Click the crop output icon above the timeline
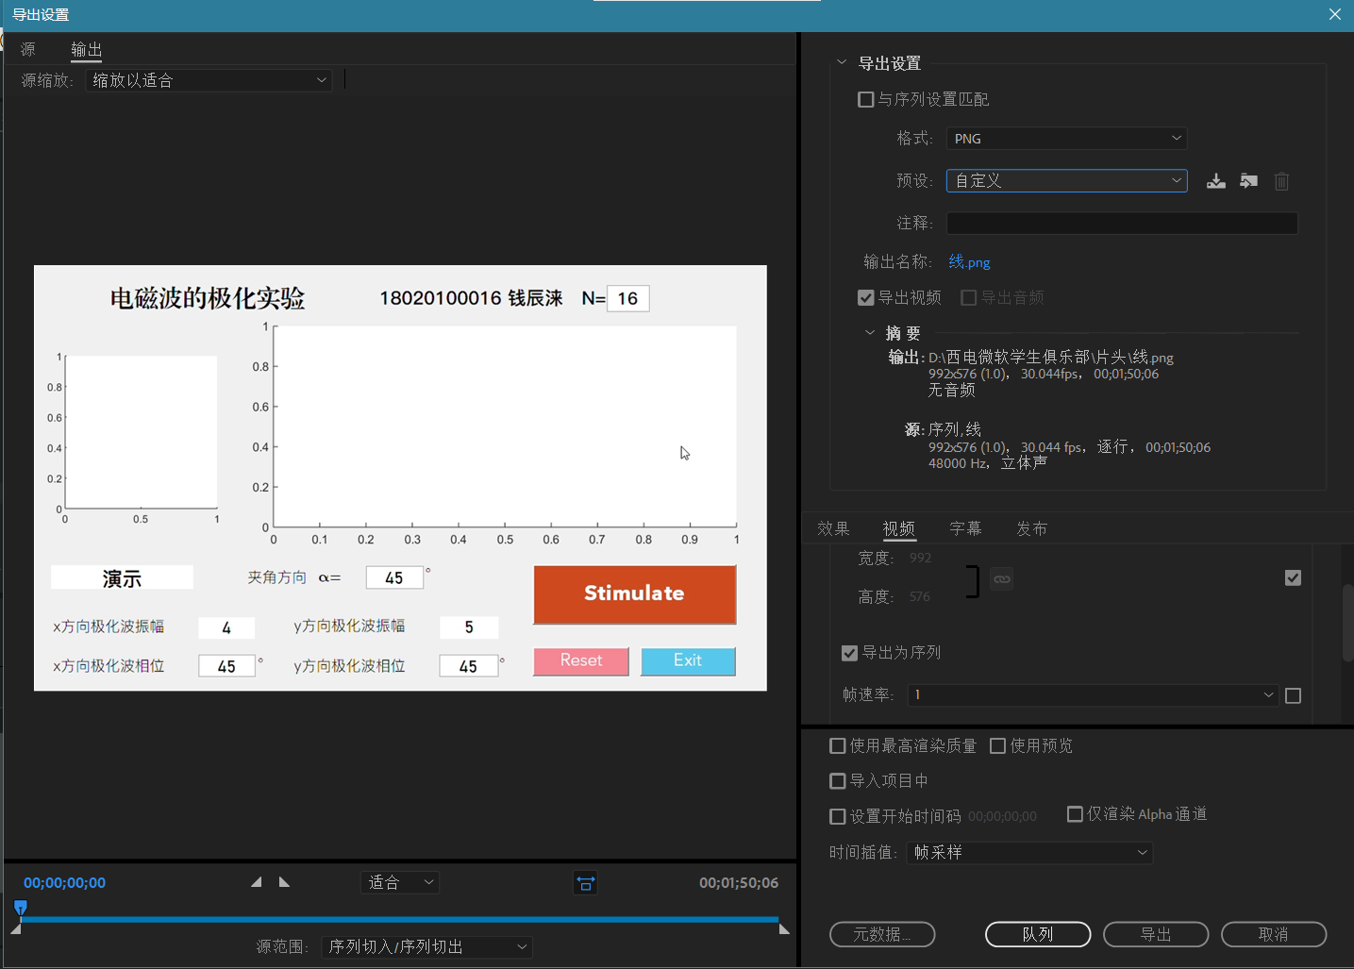 tap(585, 883)
